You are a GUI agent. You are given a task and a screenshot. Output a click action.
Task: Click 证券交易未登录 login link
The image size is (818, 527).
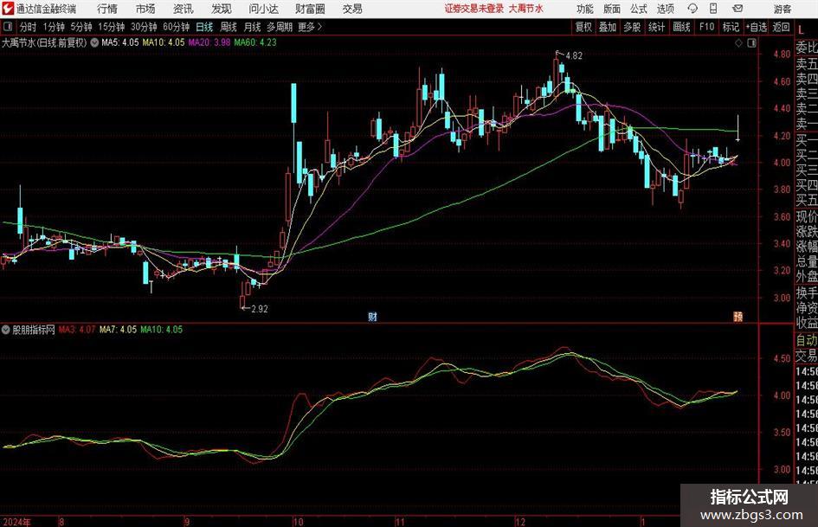pyautogui.click(x=473, y=9)
